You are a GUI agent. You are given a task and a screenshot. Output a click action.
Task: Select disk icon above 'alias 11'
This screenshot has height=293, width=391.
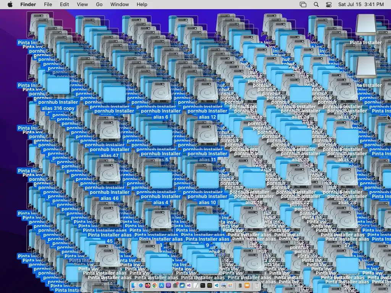[207, 135]
